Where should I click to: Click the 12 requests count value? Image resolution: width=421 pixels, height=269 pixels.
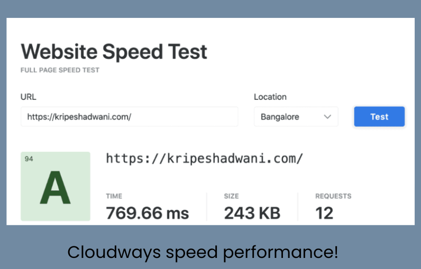pos(324,213)
